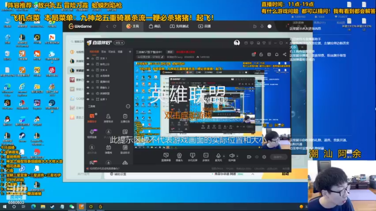The width and height of the screenshot is (376, 211).
Task: Toggle the lock on the 文本 1 layer
Action: (93, 58)
